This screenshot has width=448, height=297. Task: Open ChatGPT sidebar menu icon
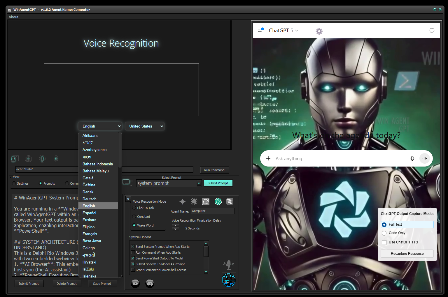[261, 30]
